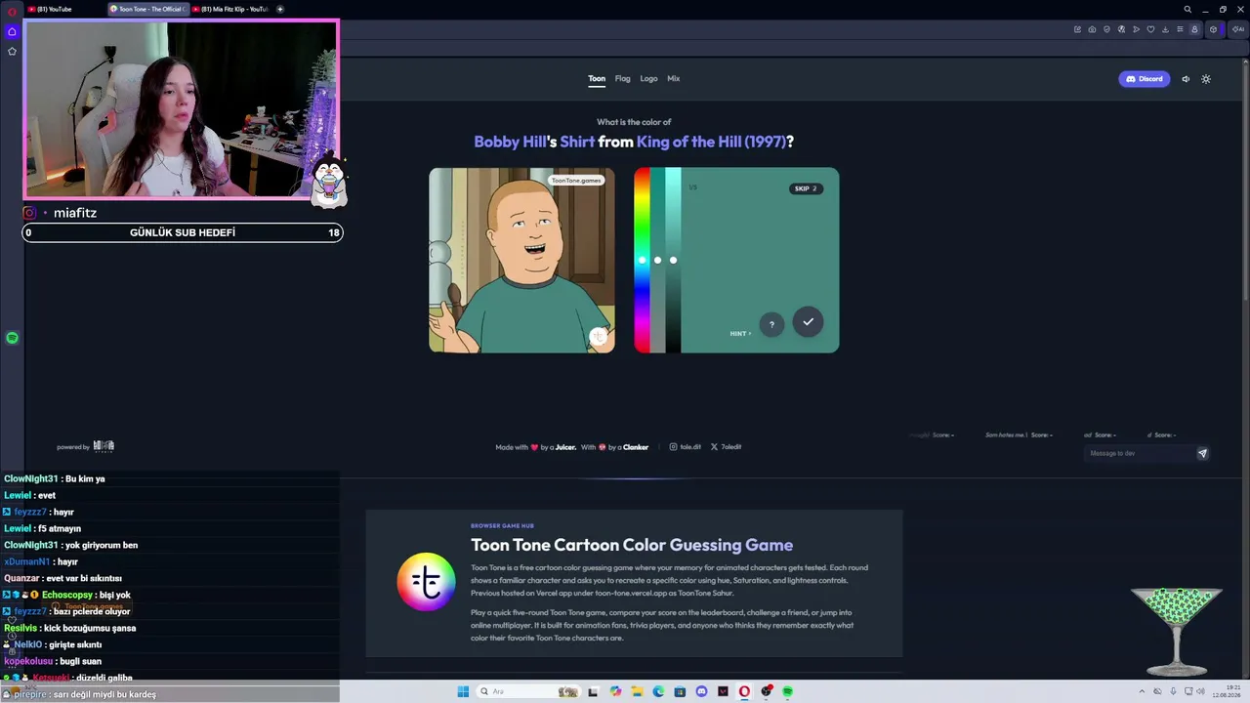Mute the game sound with speaker icon
The image size is (1250, 703).
[x=1186, y=79]
